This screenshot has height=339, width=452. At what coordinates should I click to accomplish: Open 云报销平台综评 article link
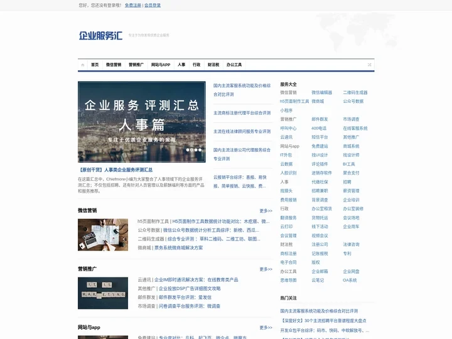(x=240, y=181)
